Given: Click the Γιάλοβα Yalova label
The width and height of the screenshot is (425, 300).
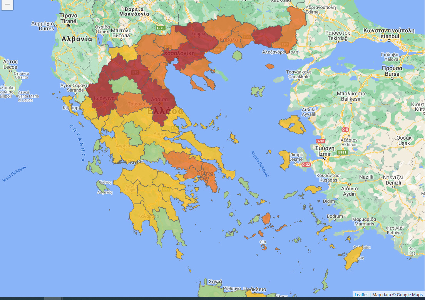Looking at the screenshot, I should point(390,57).
